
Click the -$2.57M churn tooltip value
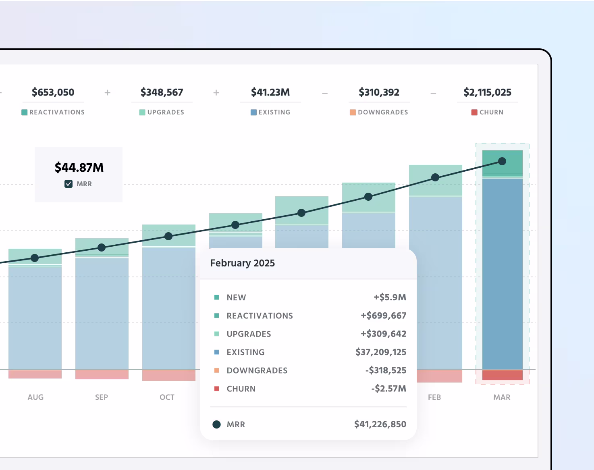[388, 389]
